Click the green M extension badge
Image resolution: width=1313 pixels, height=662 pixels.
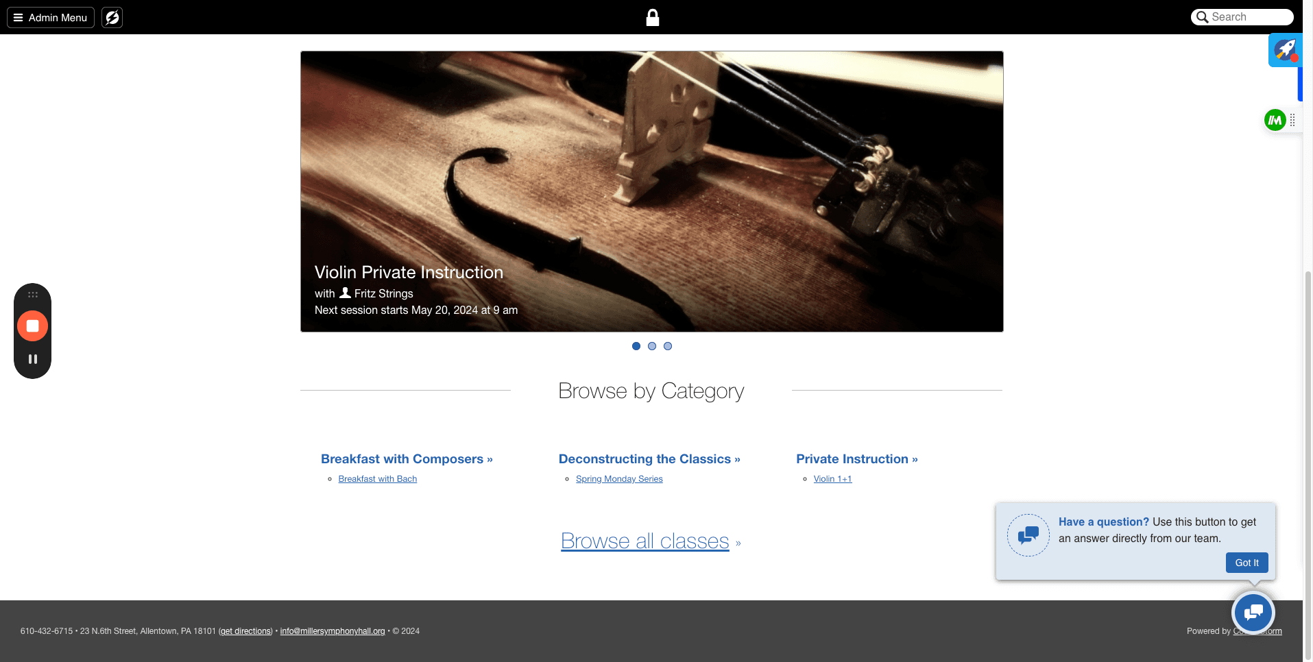[x=1275, y=120]
